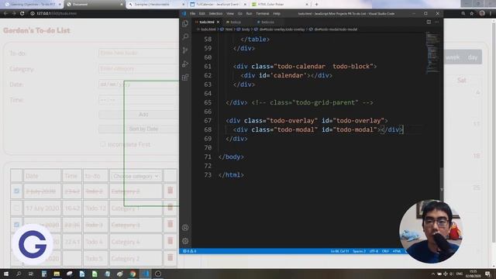The image size is (496, 279).
Task: Open the File menu in VS Code
Action: pyautogui.click(x=192, y=14)
